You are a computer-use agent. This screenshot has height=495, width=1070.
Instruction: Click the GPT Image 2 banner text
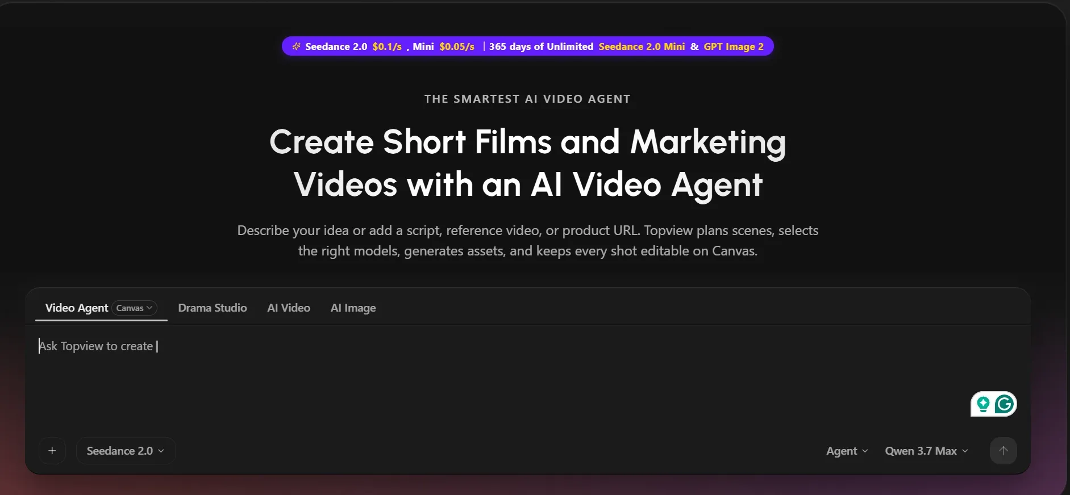(734, 47)
